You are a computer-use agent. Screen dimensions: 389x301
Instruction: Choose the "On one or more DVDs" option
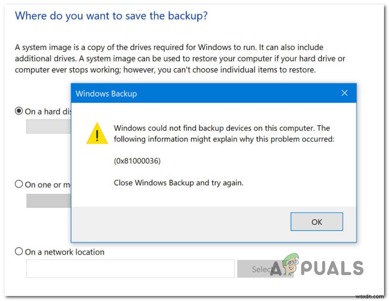pos(19,184)
